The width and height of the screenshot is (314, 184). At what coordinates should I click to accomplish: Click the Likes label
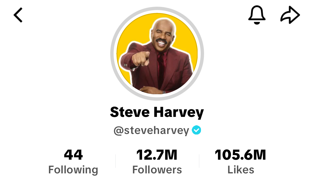point(241,170)
